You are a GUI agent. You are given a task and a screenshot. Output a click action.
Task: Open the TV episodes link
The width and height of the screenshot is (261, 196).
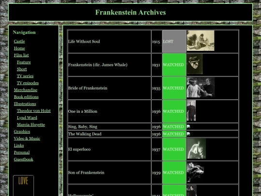[x=28, y=83]
